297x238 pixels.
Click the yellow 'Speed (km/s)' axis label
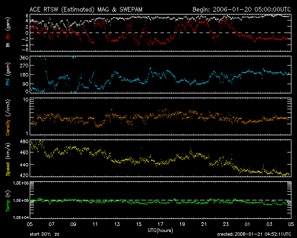(x=8, y=159)
